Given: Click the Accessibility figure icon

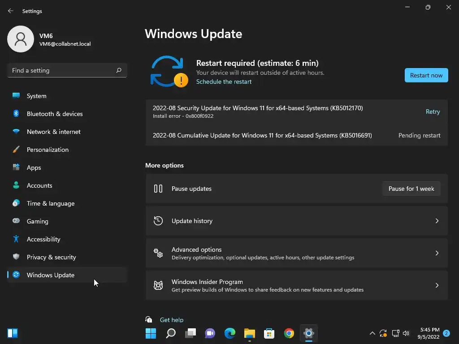Looking at the screenshot, I should [x=16, y=239].
